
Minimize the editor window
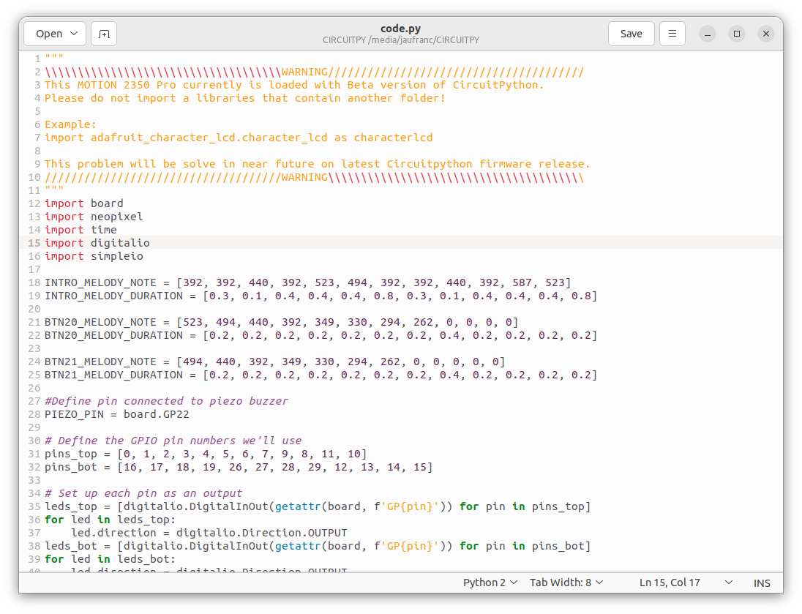pyautogui.click(x=708, y=34)
